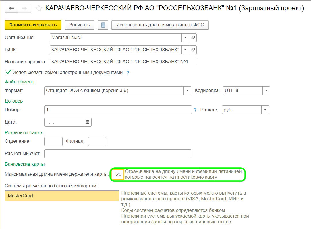
Task: Open the Валюта dropdown
Action: tap(265, 110)
